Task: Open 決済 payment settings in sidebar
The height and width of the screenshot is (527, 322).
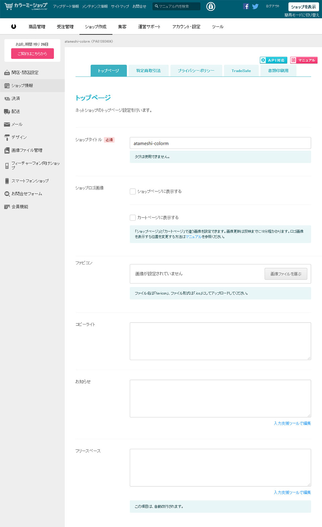Action: [16, 99]
